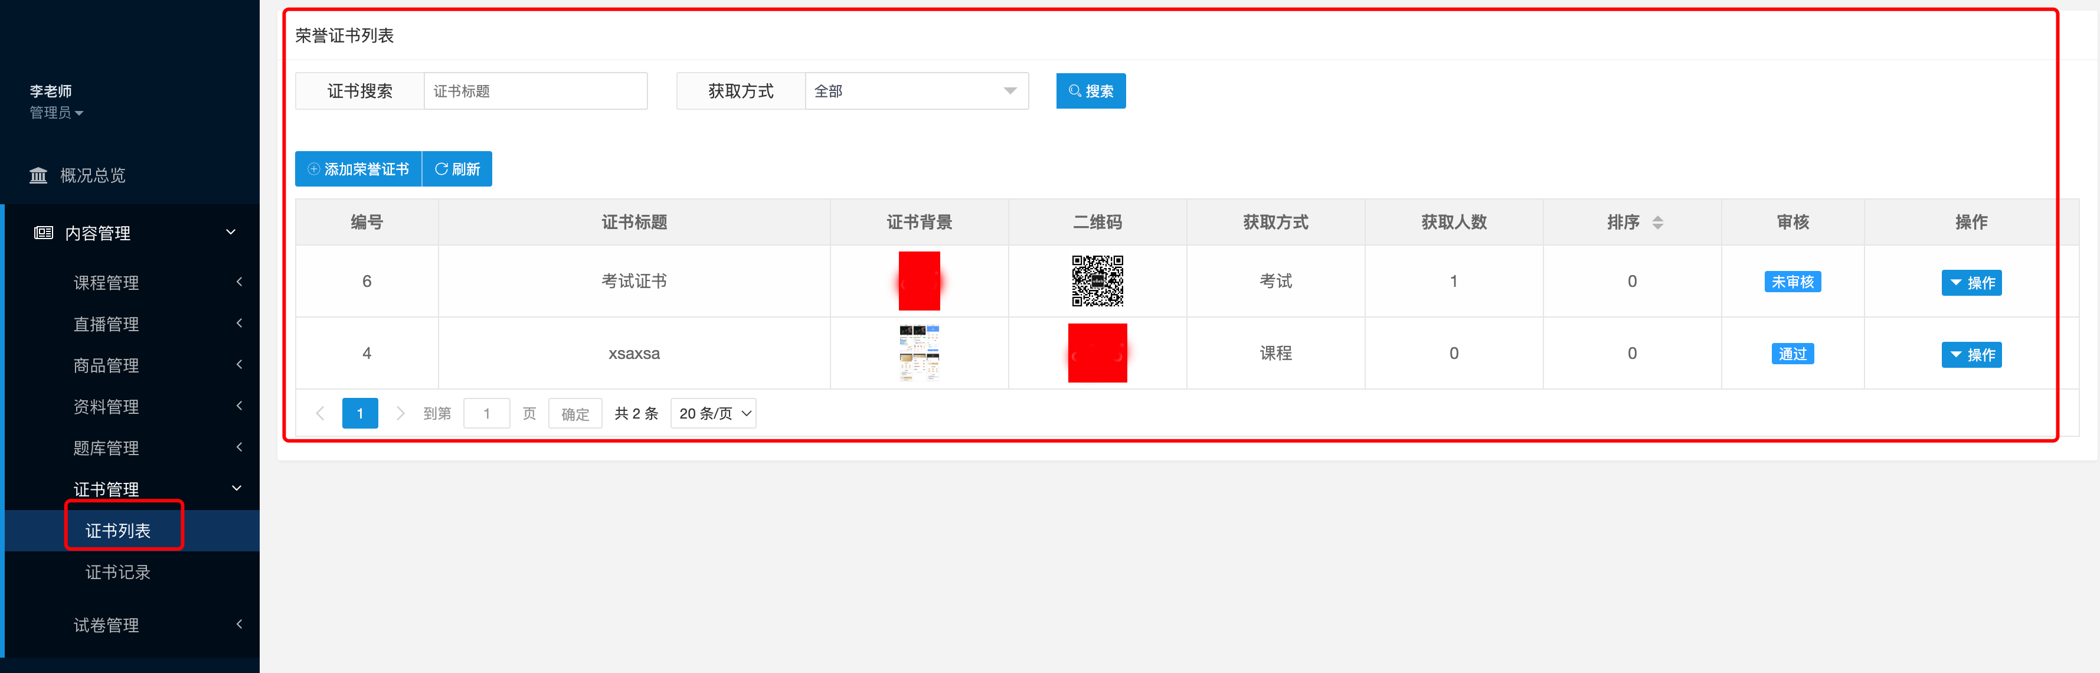Open 20 条/页 page size dropdown
Image resolution: width=2100 pixels, height=673 pixels.
point(714,414)
